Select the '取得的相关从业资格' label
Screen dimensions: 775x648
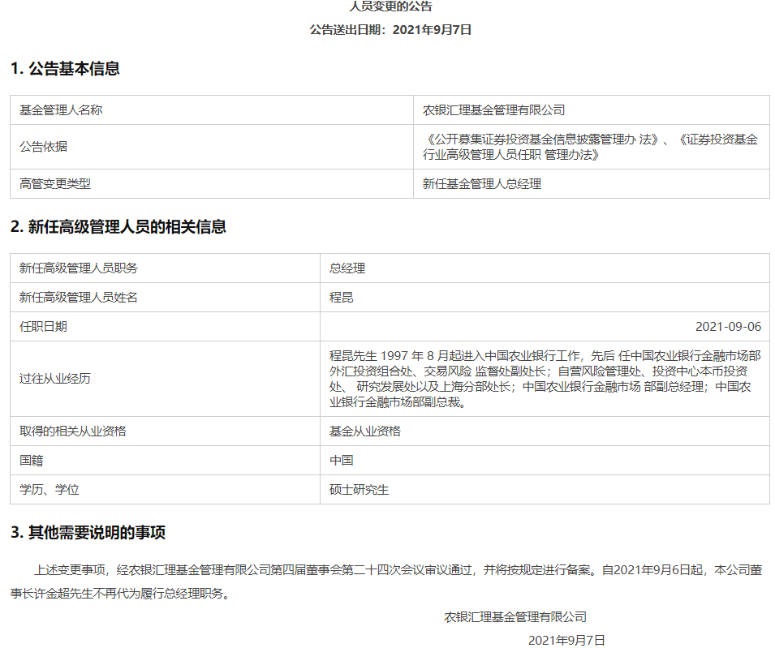(73, 431)
